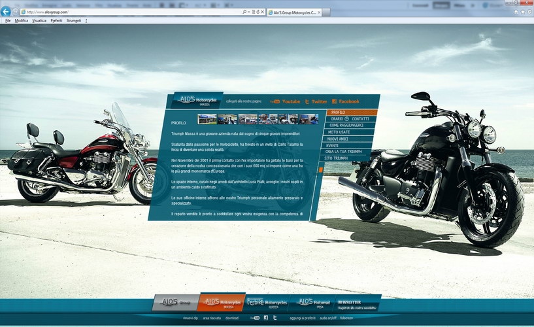This screenshot has width=534, height=327.
Task: Toggle audio on/off in the footer
Action: (328, 318)
